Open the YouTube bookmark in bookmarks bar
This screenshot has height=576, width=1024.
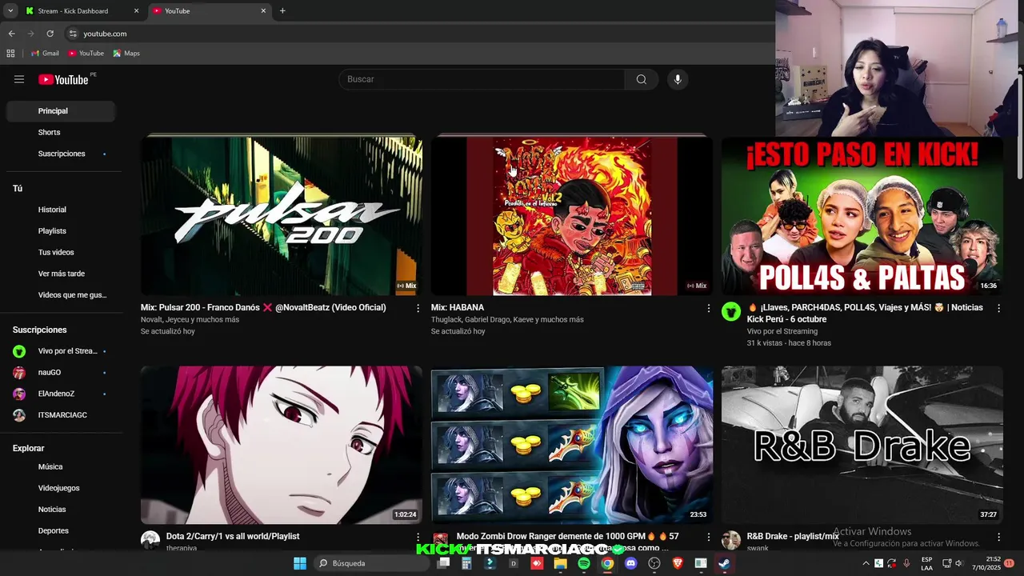tap(86, 53)
